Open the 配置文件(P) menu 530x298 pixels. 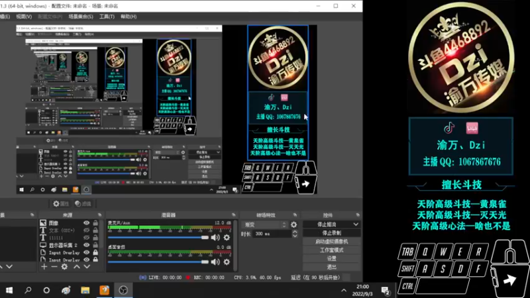[50, 16]
